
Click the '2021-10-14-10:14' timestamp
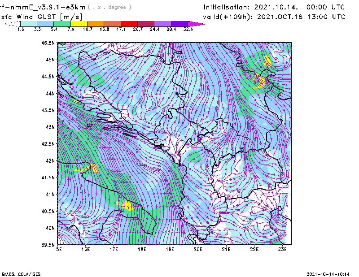[328, 274]
